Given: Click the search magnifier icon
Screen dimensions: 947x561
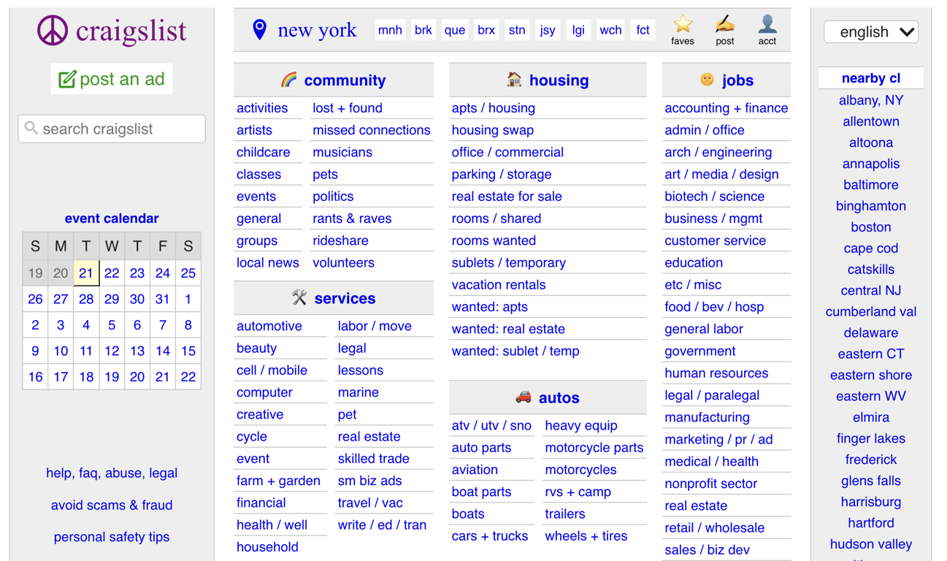Looking at the screenshot, I should [31, 128].
